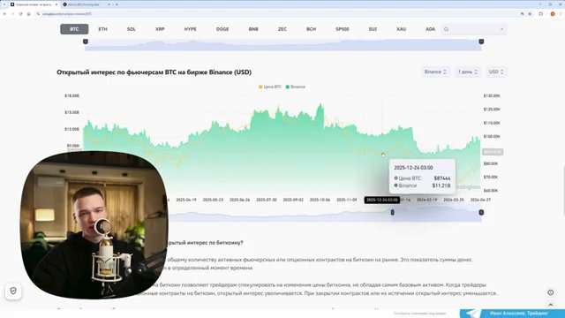Image resolution: width=565 pixels, height=318 pixels.
Task: Click the right handle of upper range slider
Action: pyautogui.click(x=481, y=42)
